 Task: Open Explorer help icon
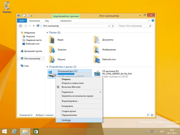pos(153,20)
